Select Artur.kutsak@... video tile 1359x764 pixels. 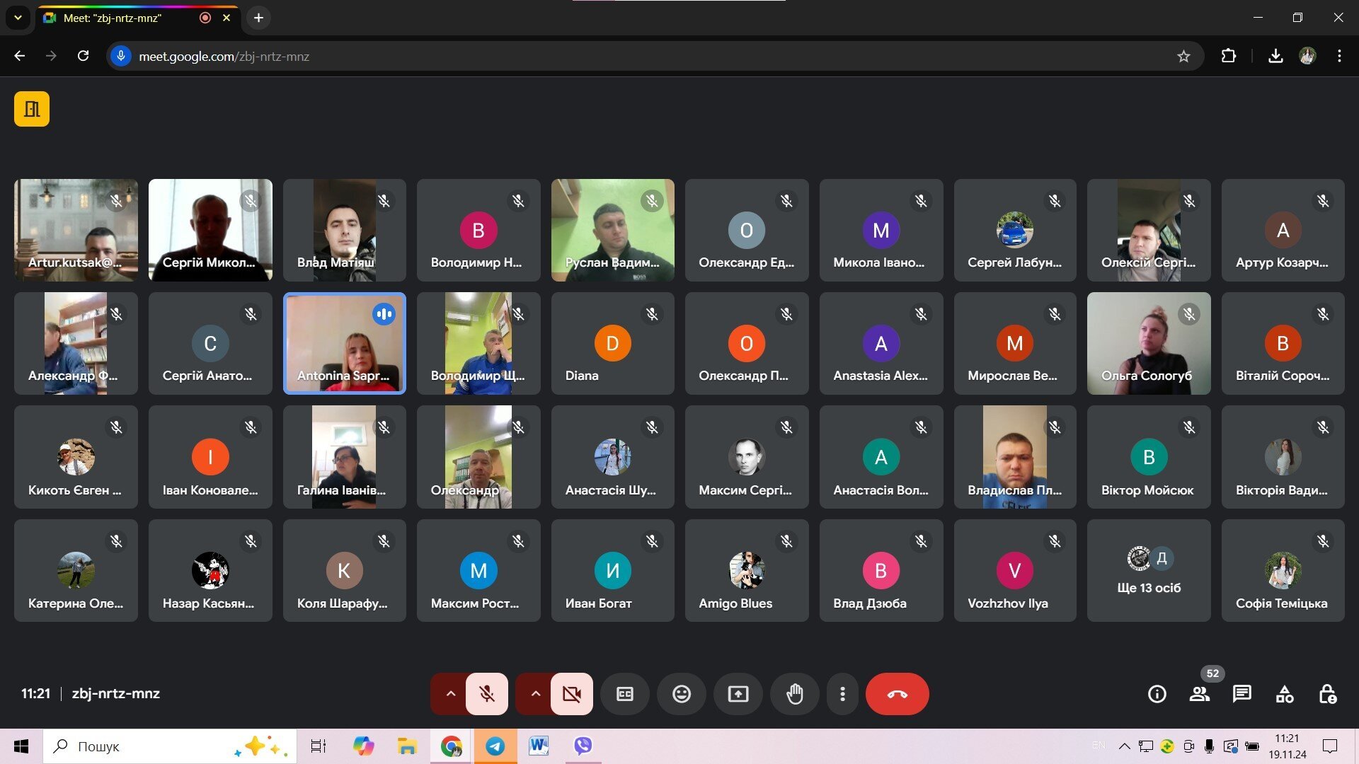coord(76,230)
